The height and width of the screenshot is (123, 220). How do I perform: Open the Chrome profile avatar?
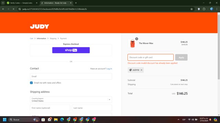212,9
